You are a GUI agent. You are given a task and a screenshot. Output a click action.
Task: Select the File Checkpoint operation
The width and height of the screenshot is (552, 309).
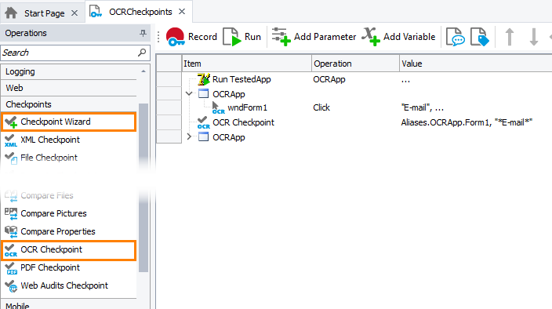69,158
